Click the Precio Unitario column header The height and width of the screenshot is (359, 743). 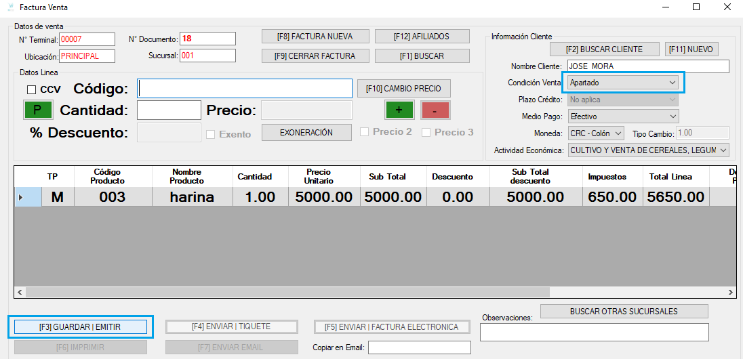[x=324, y=177]
